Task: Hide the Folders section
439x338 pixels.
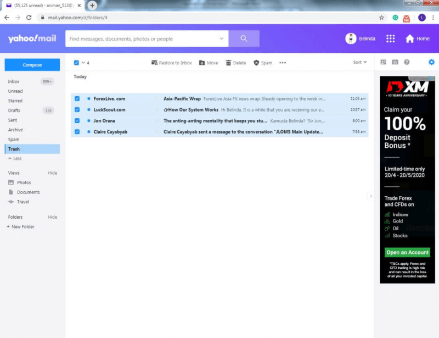Action: (52, 217)
